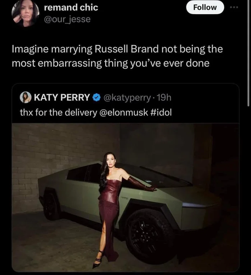Open the @our_jesse handle
This screenshot has height=275, width=251.
[67, 19]
